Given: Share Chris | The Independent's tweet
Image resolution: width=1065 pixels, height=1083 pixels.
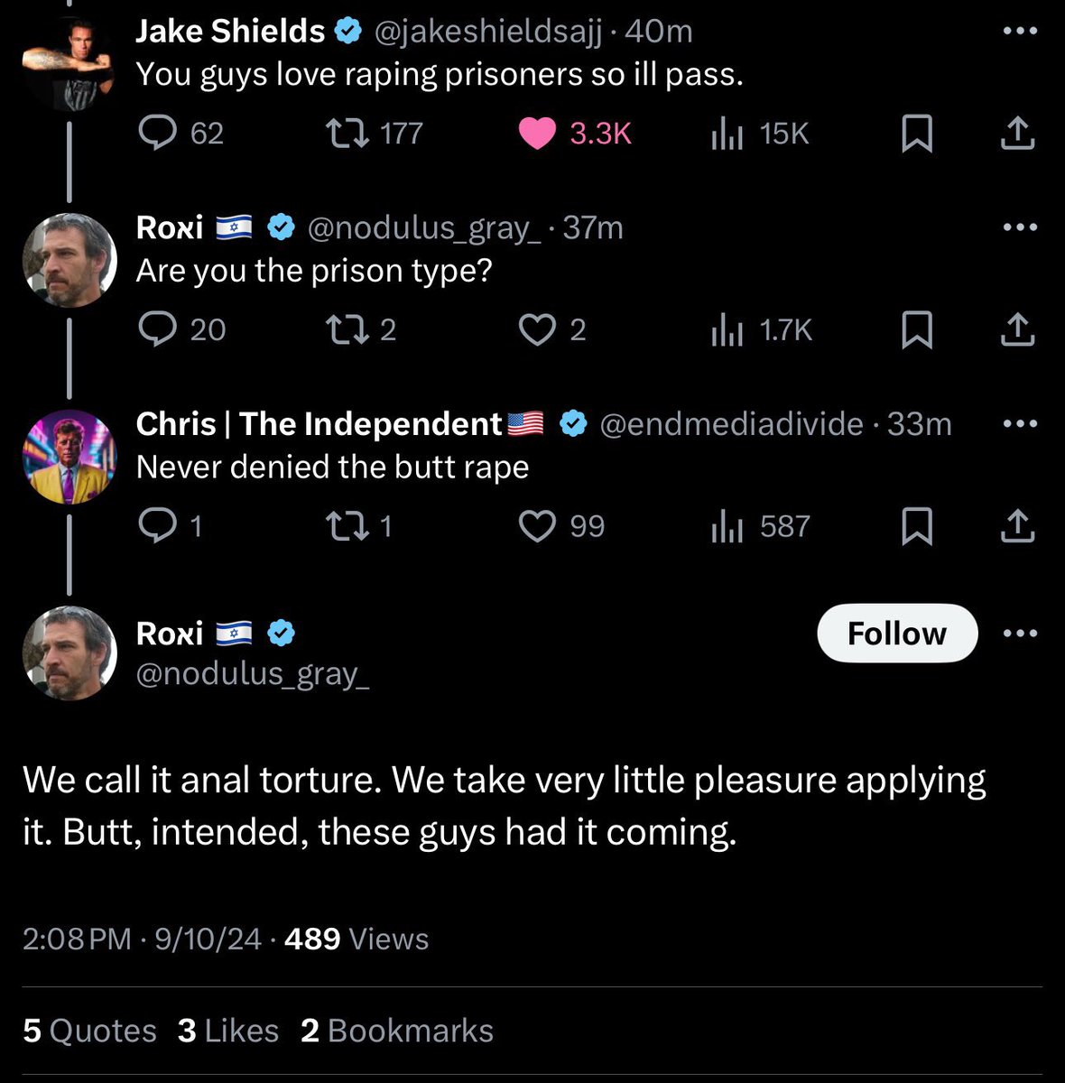Looking at the screenshot, I should [1017, 526].
